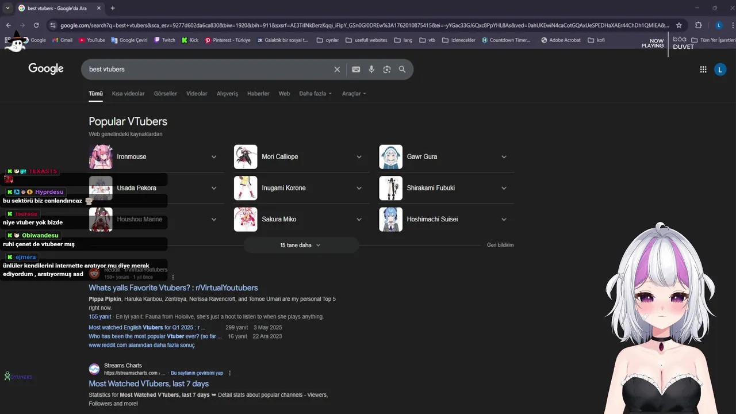The height and width of the screenshot is (414, 736).
Task: Switch to the Haberler tab
Action: tap(258, 94)
